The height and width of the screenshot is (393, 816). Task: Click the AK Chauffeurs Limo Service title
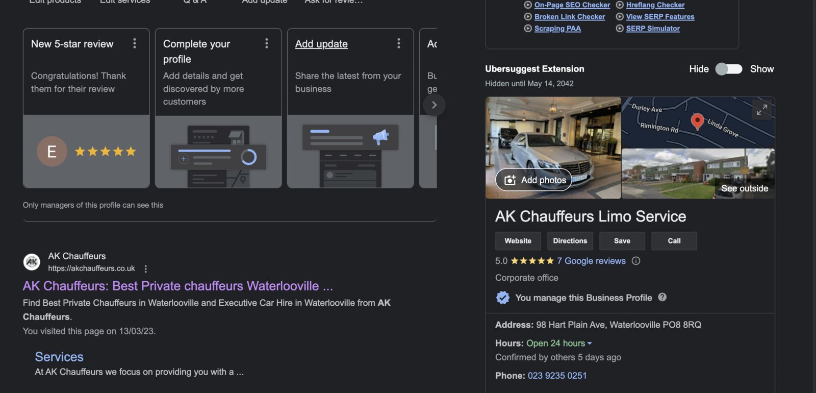point(591,216)
